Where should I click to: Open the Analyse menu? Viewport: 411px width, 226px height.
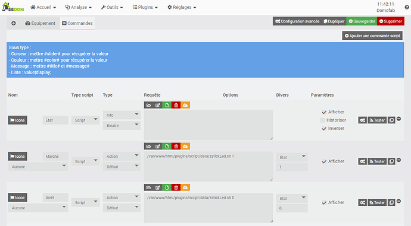[79, 7]
